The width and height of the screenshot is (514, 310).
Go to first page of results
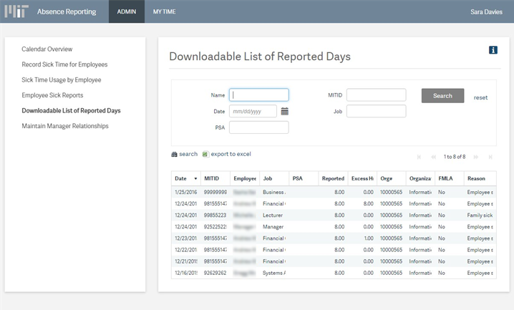click(419, 156)
